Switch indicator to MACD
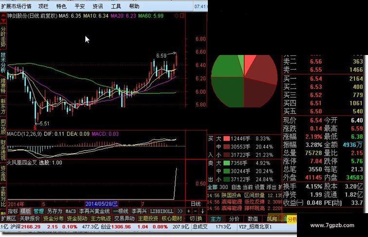Viewport: 368px width, 237px height. 71,211
